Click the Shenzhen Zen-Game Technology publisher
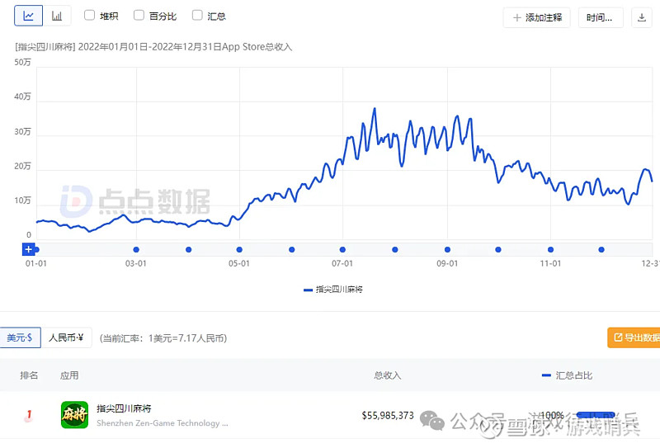 (162, 423)
